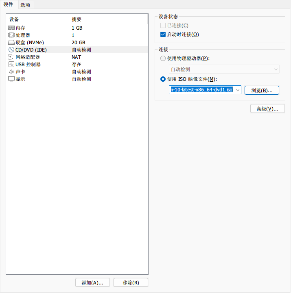Toggle the 启动时连接 checkbox
The image size is (291, 293).
pos(163,34)
